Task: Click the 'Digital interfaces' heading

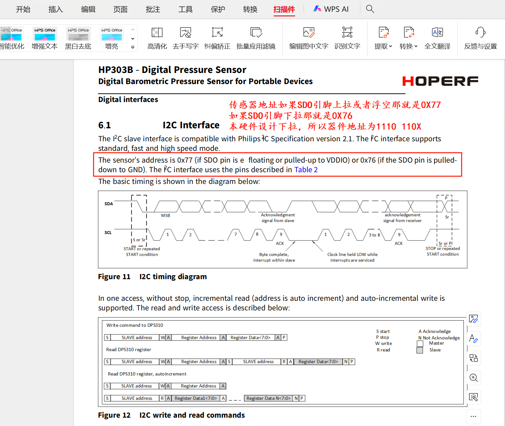Action: pyautogui.click(x=128, y=100)
